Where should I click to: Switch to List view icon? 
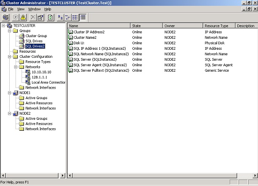tap(75, 17)
